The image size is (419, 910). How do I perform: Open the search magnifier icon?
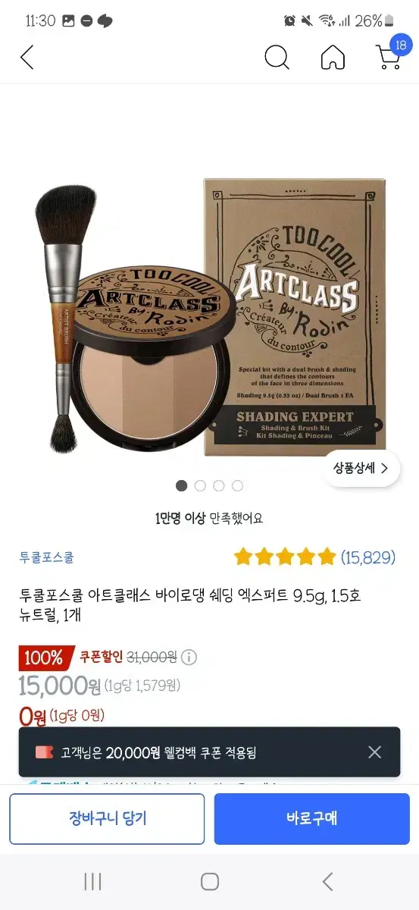point(277,57)
